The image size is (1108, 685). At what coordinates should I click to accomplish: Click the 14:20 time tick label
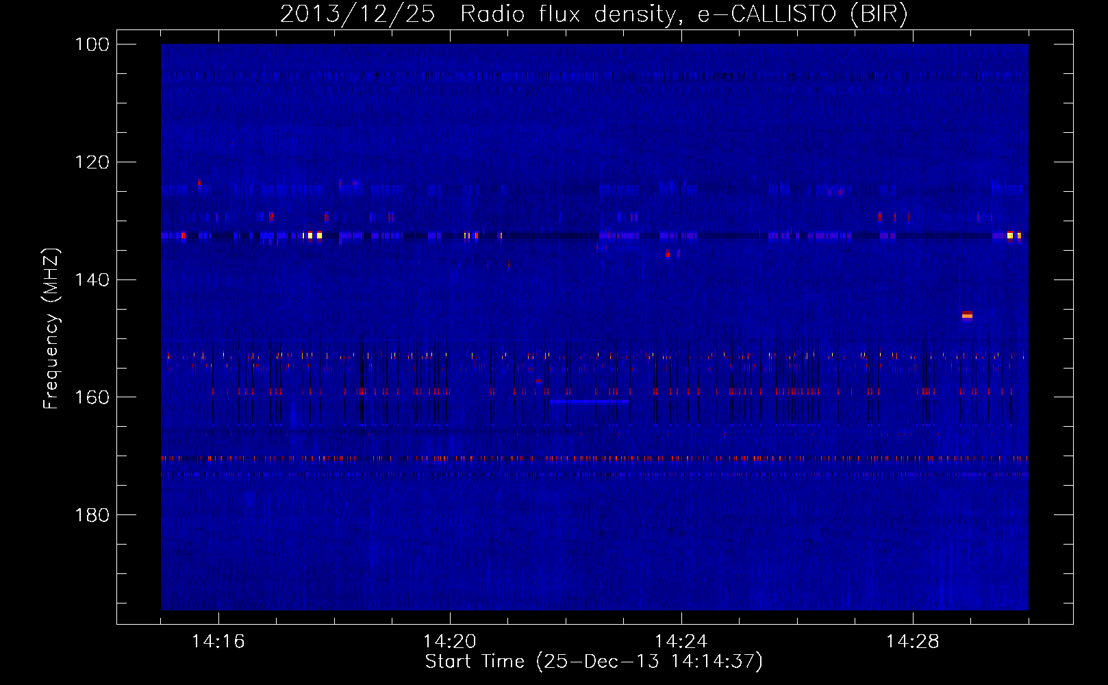coord(450,642)
